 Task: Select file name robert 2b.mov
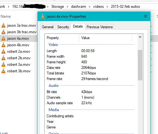19,58
